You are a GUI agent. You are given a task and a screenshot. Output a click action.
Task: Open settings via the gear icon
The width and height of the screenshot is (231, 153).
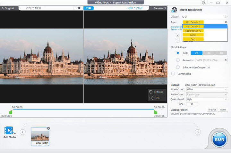203,3
